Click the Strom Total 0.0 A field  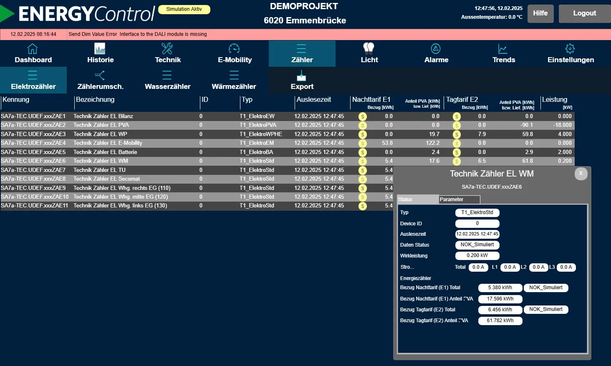[x=478, y=268]
